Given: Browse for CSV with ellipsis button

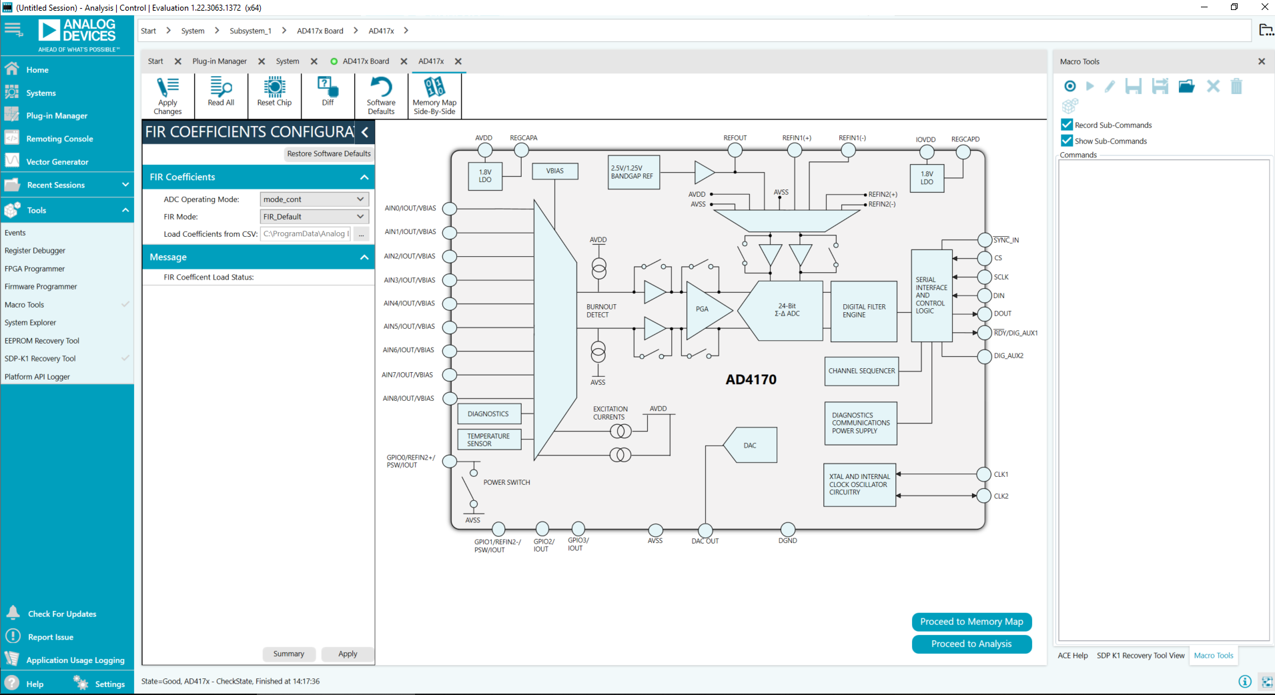Looking at the screenshot, I should [x=361, y=234].
